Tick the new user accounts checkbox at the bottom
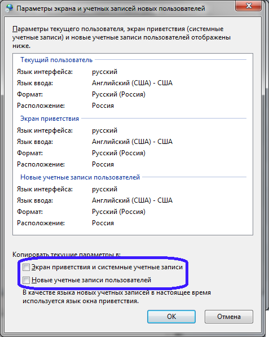The image size is (269, 337). (26, 280)
